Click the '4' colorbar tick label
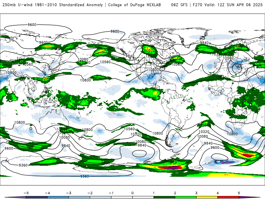265x199 pixels. point(218,193)
